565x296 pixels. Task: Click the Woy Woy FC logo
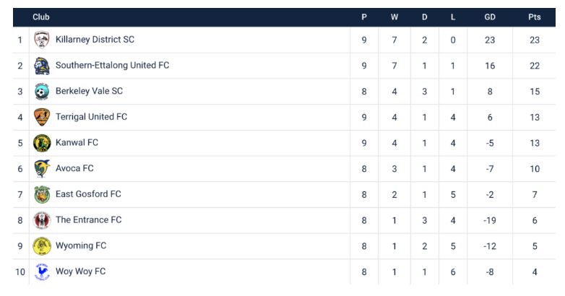click(42, 271)
